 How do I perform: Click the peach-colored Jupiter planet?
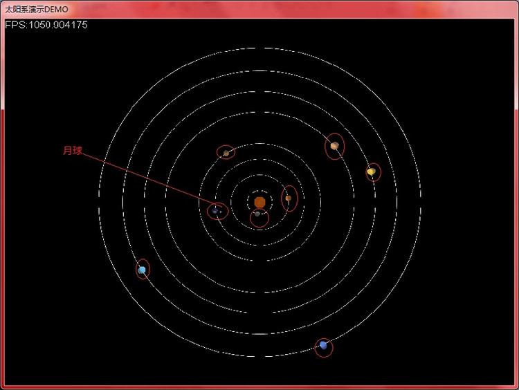pyautogui.click(x=334, y=146)
